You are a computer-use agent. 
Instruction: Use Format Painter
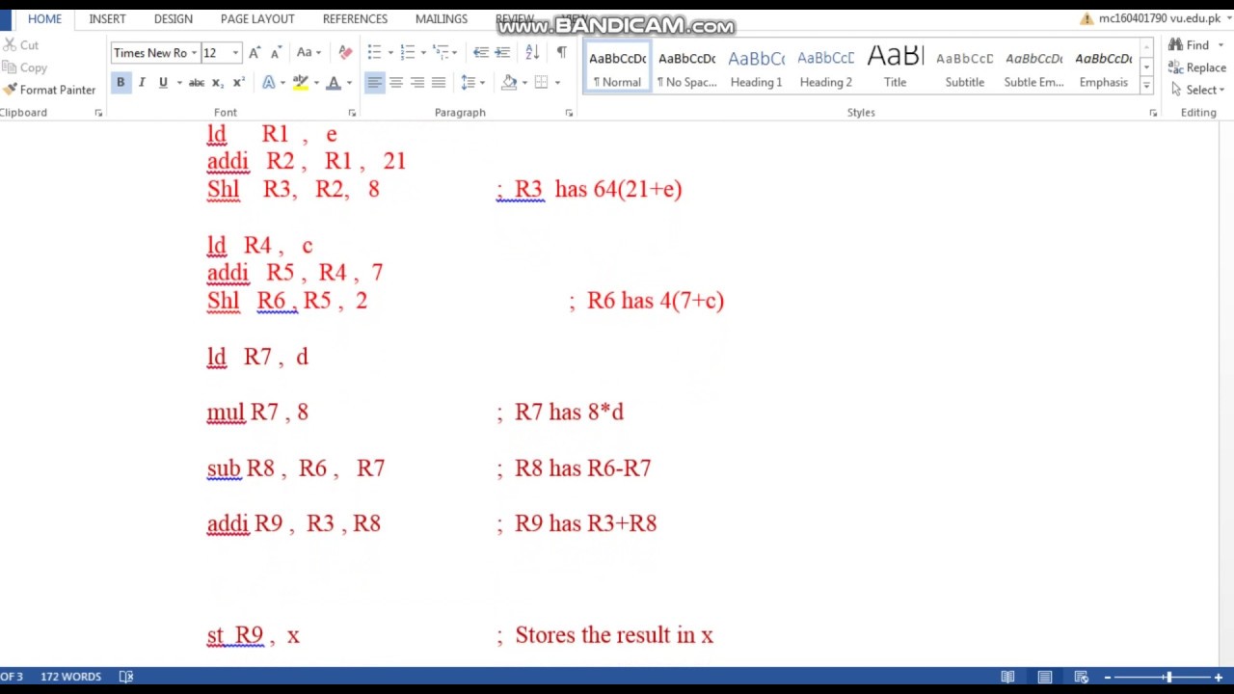[x=49, y=90]
